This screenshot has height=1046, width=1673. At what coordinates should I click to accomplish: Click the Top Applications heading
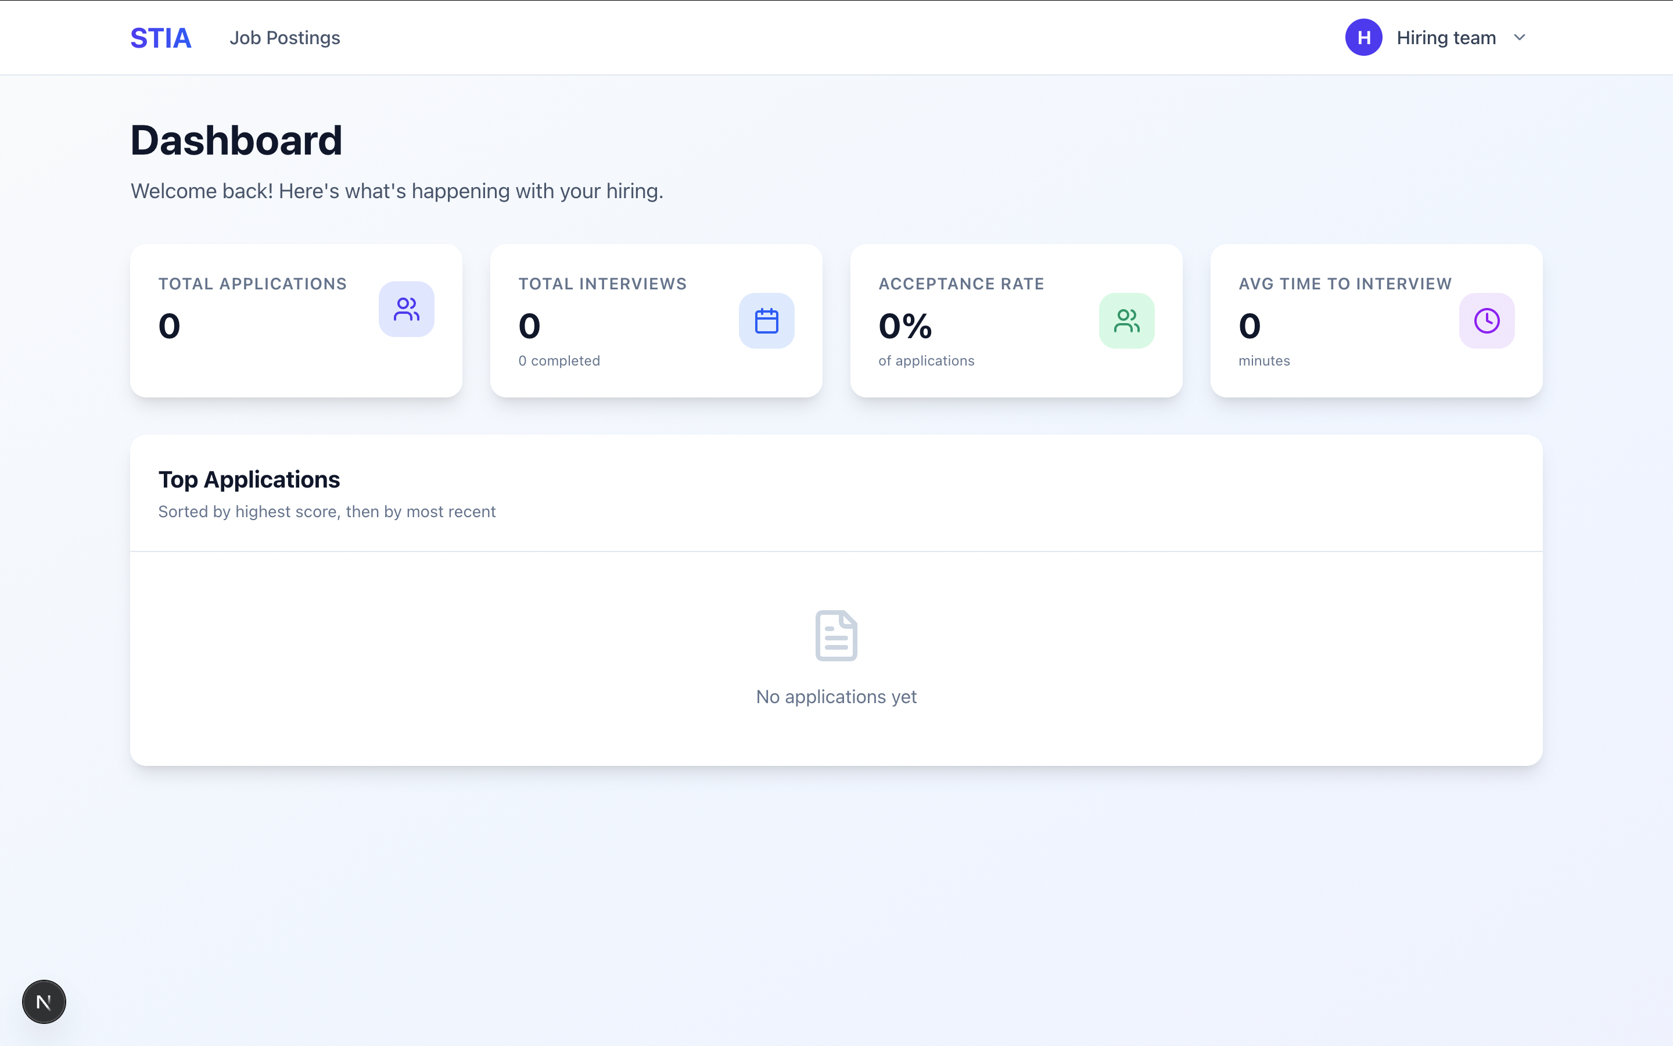coord(249,479)
